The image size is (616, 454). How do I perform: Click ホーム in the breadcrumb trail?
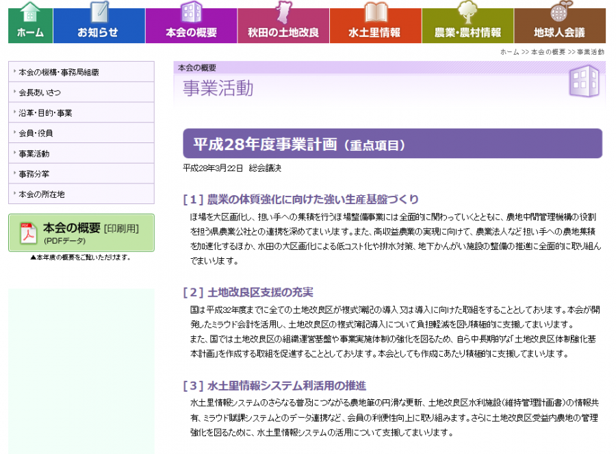(x=510, y=52)
